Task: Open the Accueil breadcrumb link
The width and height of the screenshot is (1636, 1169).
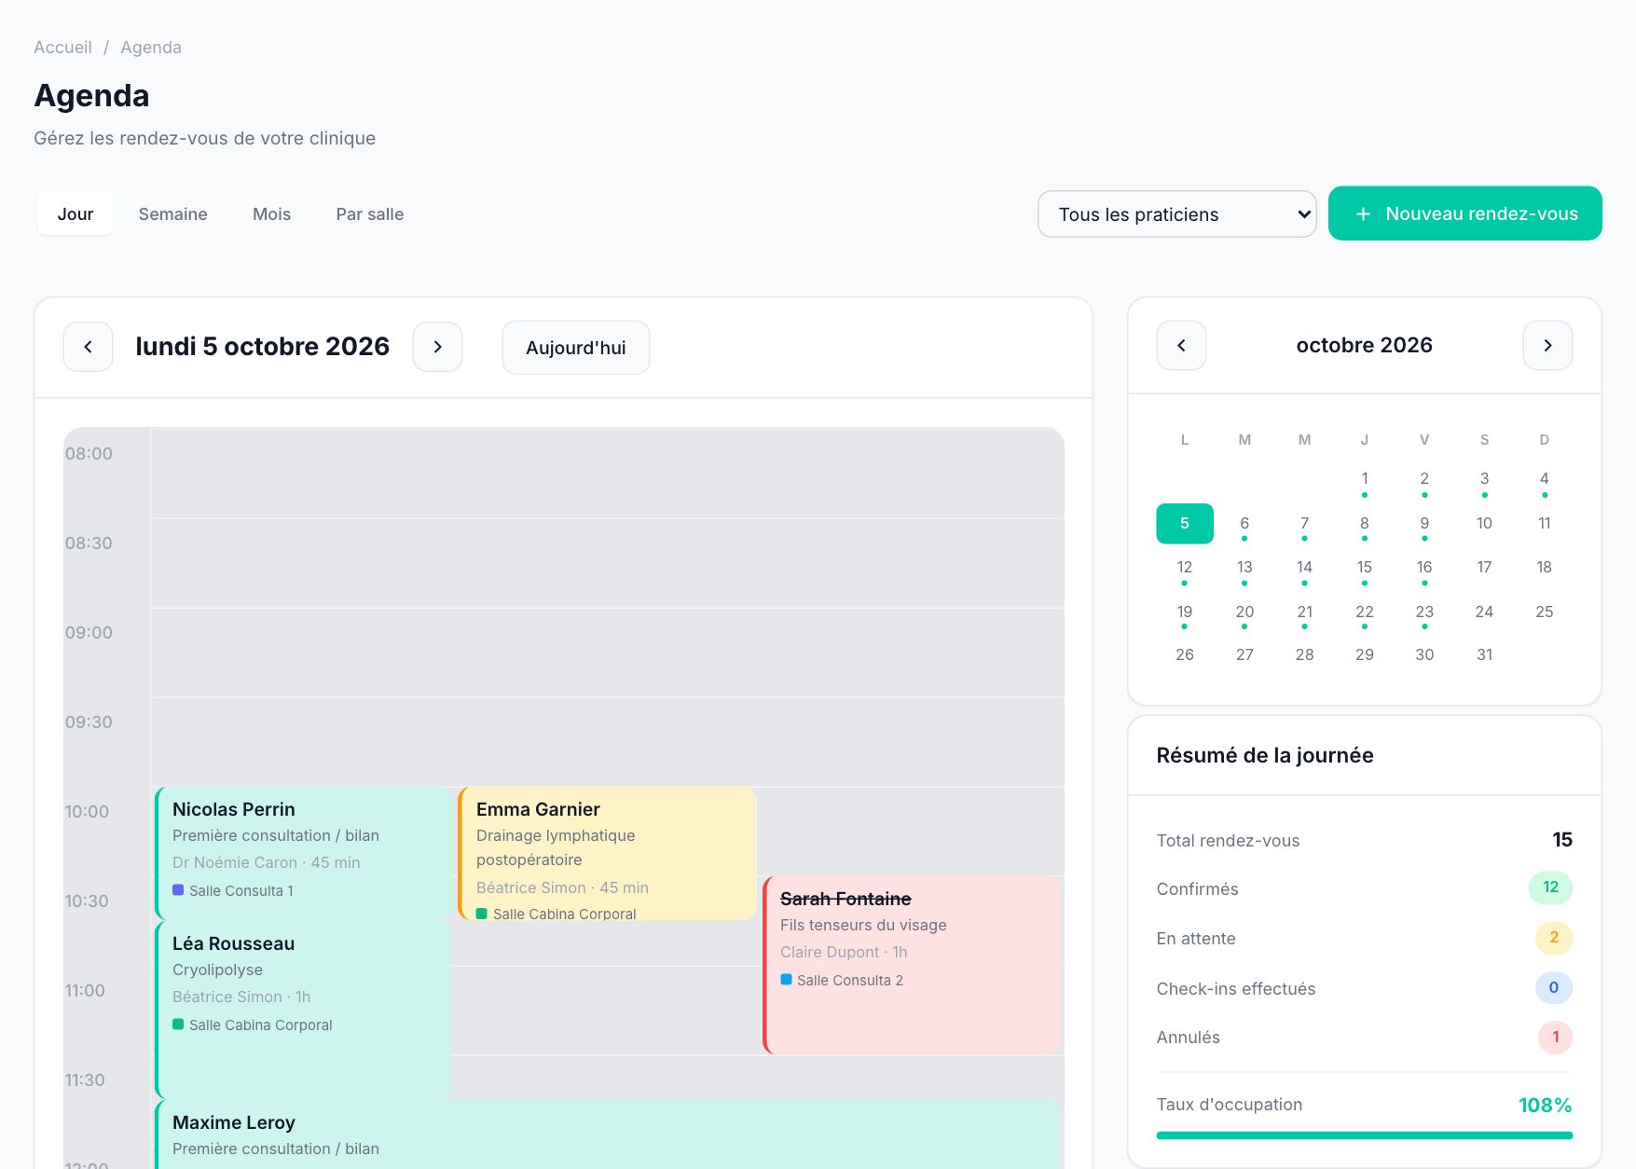Action: tap(62, 48)
